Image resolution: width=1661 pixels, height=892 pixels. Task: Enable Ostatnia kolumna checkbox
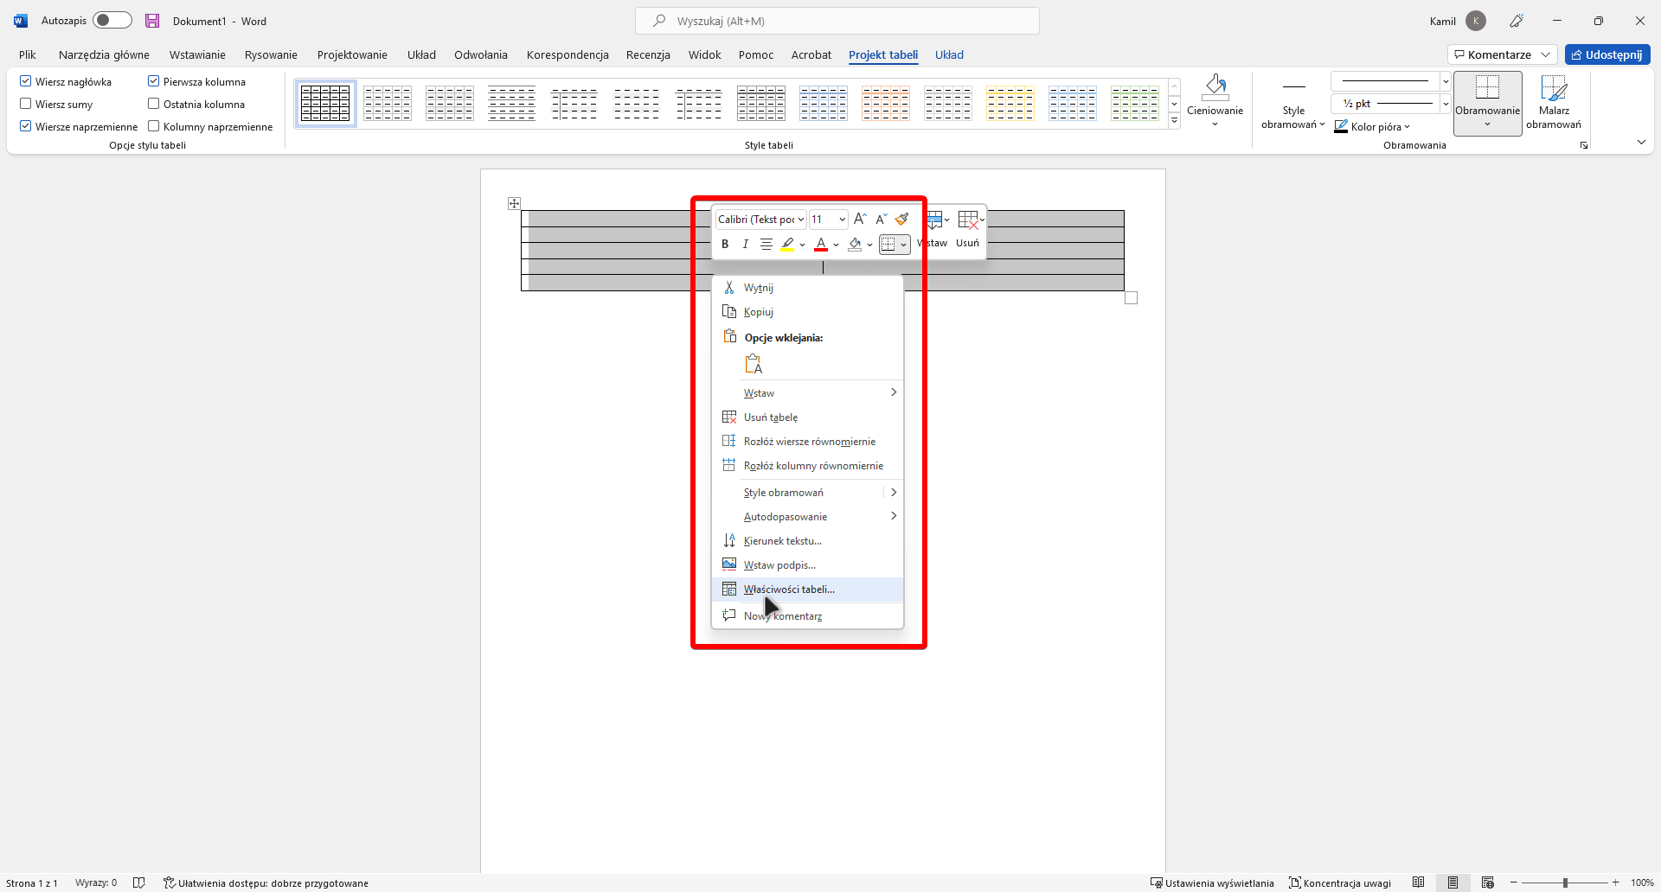(154, 104)
